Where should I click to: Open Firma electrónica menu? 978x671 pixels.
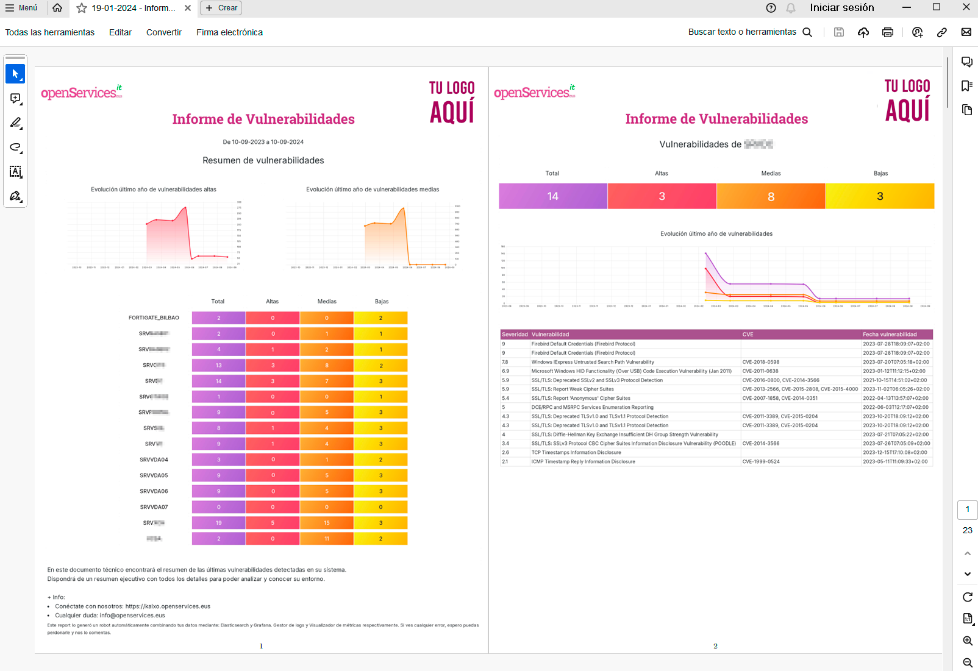pyautogui.click(x=229, y=32)
